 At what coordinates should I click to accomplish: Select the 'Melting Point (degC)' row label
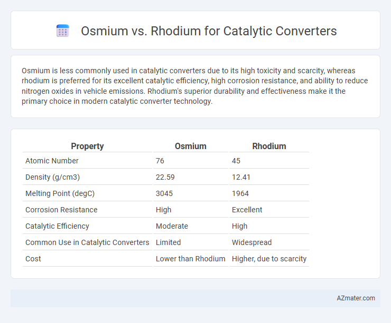coord(60,193)
